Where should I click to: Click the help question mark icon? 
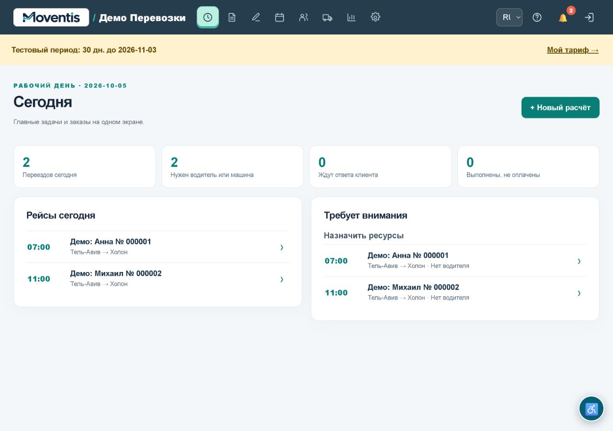537,17
